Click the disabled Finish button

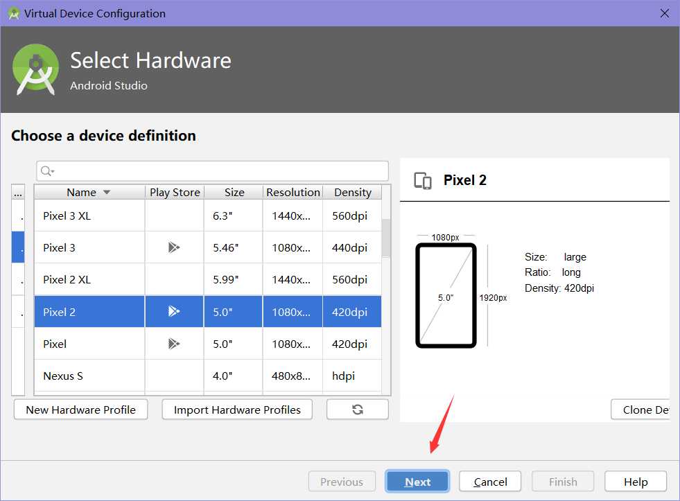click(563, 482)
